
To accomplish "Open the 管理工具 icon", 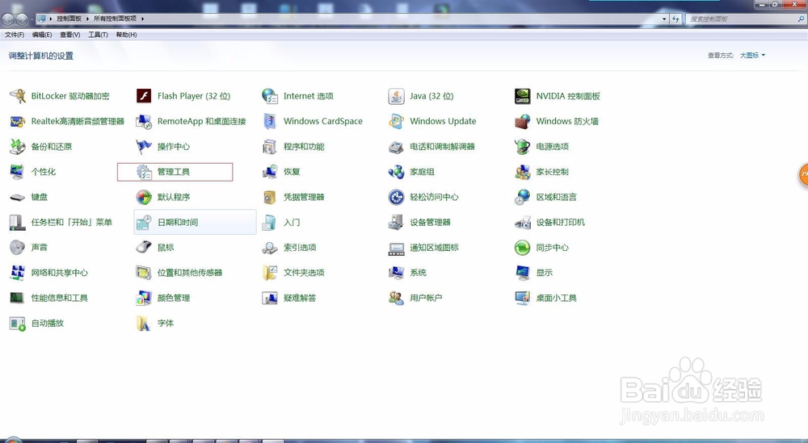I will (144, 172).
